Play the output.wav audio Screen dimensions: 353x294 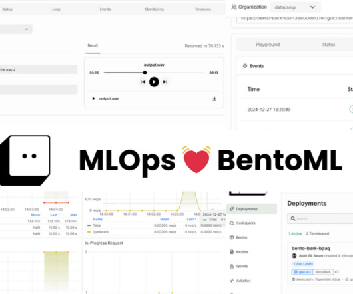pos(154,82)
